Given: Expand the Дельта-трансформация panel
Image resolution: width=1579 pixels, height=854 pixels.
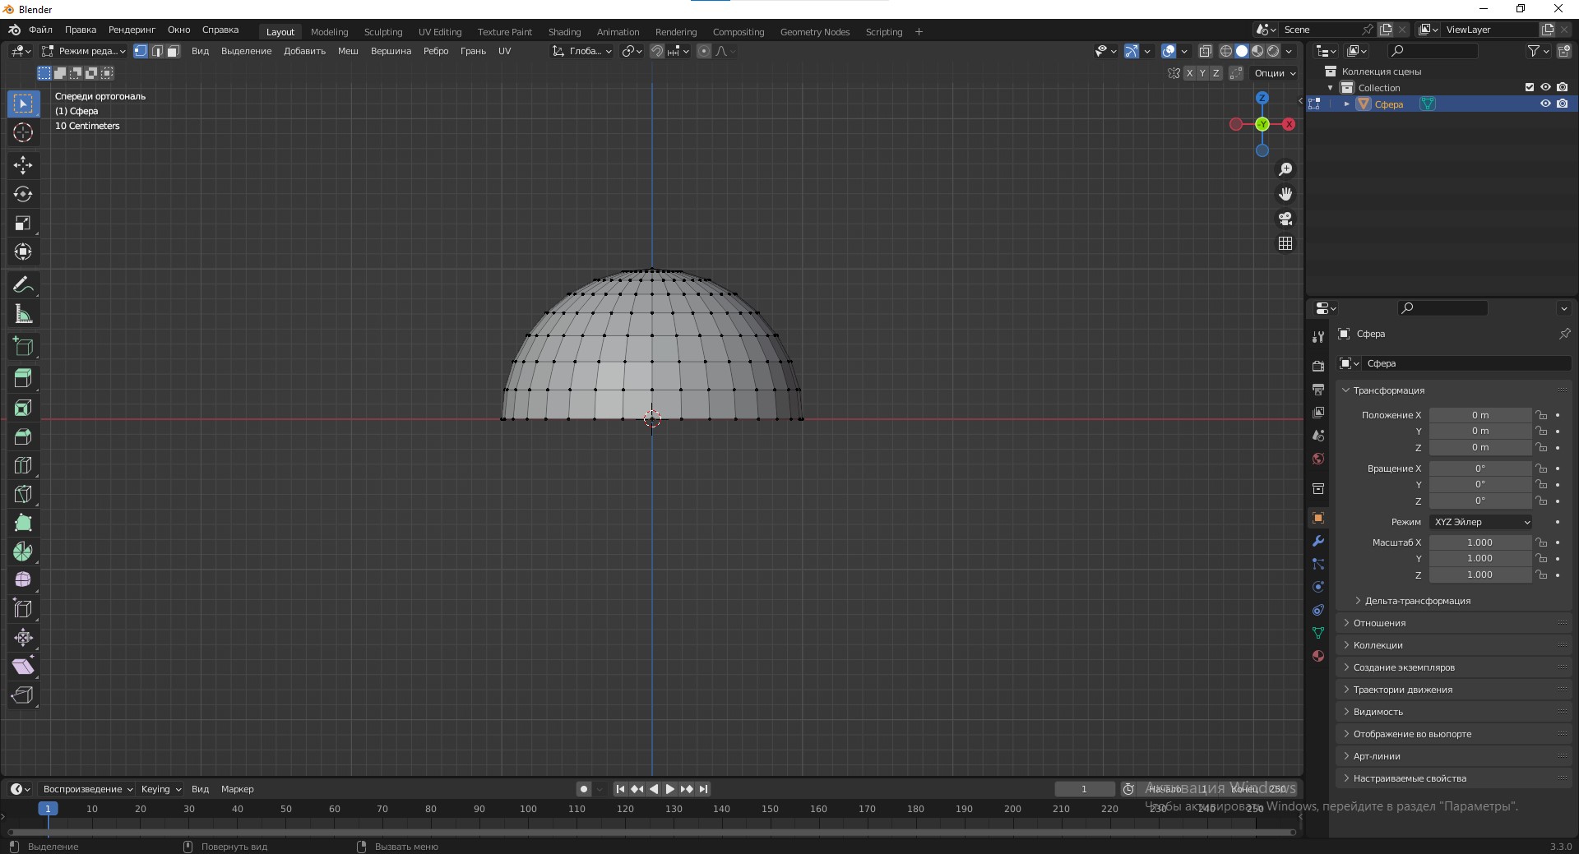Looking at the screenshot, I should pos(1418,601).
